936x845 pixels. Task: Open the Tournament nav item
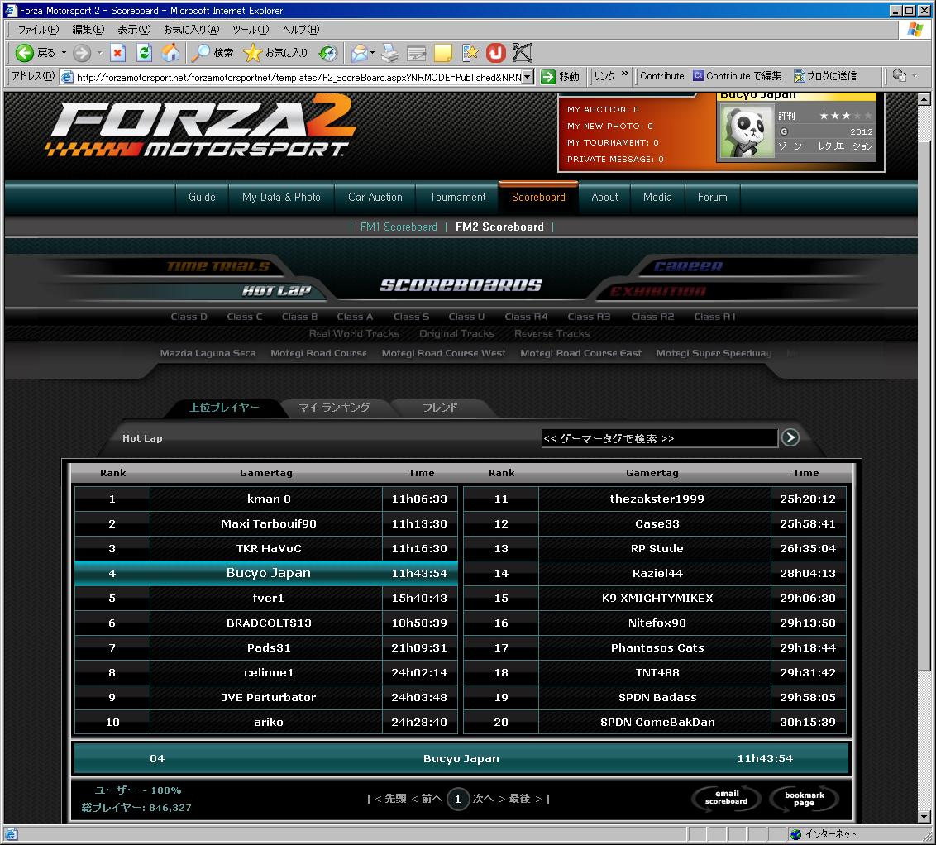[x=457, y=198]
